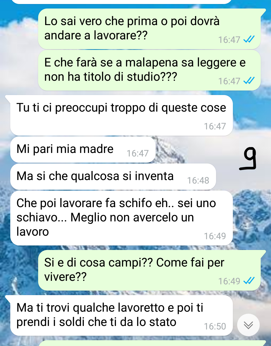Tap the 'Ma ti trovi qualche lavoretto' message
The image size is (271, 346).
pyautogui.click(x=121, y=315)
